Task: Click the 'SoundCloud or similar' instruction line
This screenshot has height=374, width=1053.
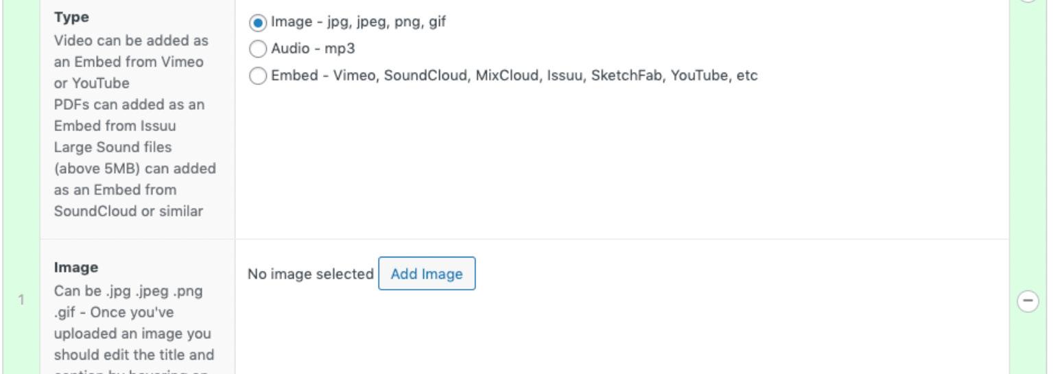Action: 128,211
